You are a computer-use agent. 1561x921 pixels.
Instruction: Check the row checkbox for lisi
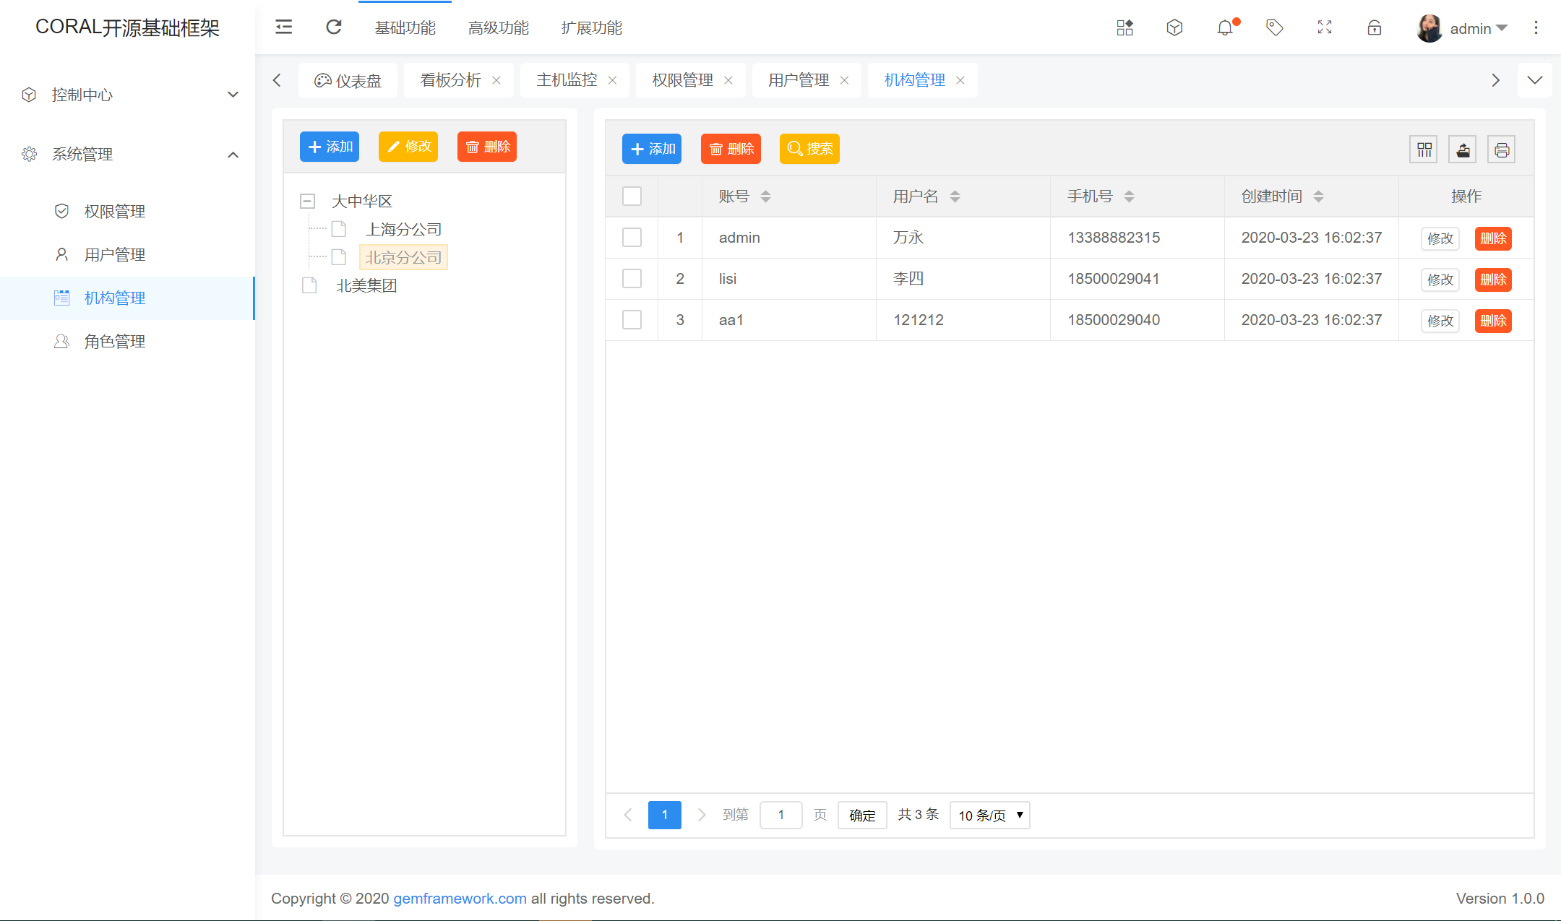click(632, 278)
